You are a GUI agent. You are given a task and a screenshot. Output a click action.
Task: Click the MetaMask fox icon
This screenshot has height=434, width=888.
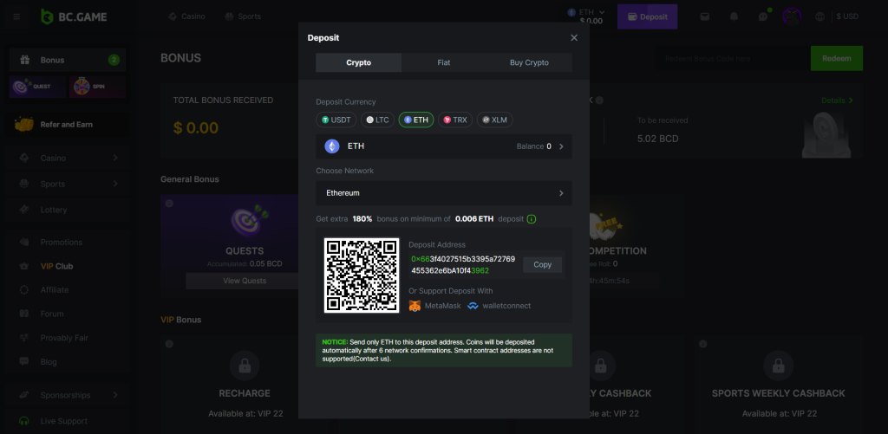[x=415, y=306]
